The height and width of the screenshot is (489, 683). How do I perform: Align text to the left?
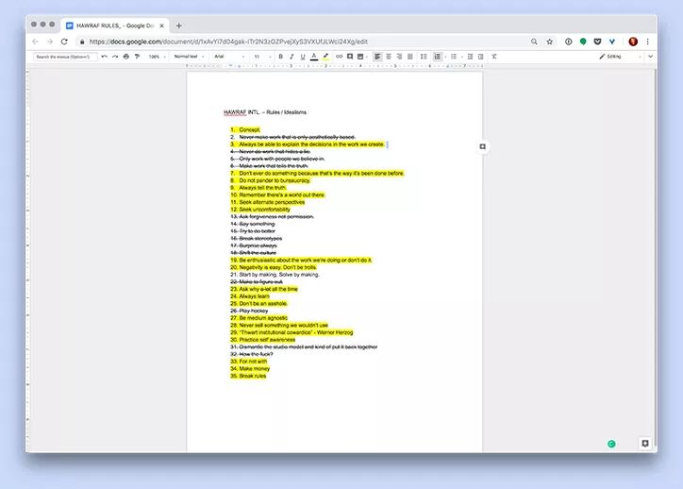377,57
